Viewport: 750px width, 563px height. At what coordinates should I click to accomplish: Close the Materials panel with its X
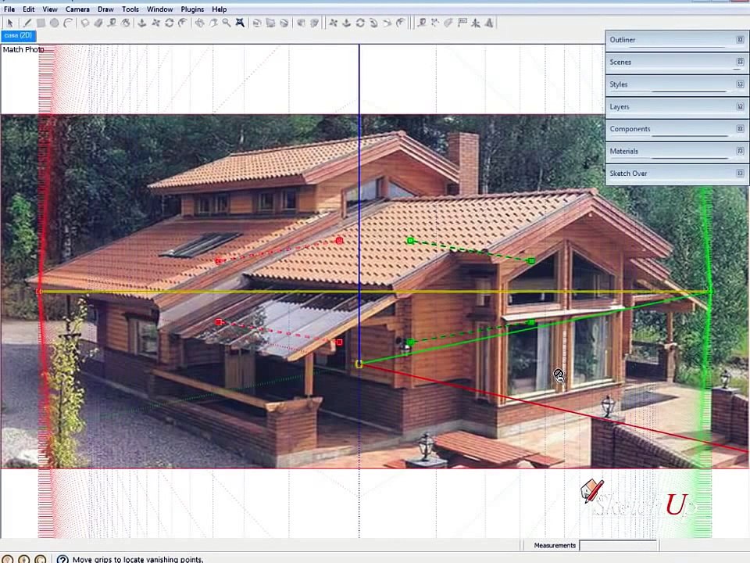(740, 151)
